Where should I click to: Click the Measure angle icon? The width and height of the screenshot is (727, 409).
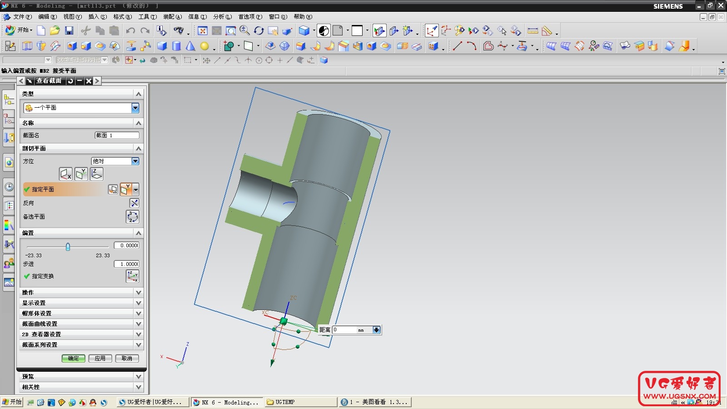547,30
